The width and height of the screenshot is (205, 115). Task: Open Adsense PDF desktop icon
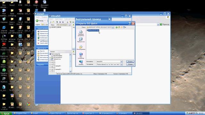click(x=20, y=12)
